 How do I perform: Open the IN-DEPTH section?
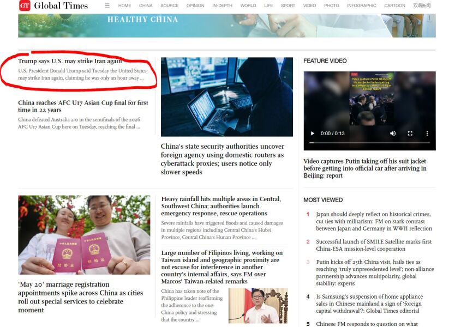point(222,5)
